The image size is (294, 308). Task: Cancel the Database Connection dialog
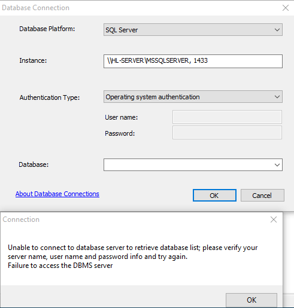coord(262,196)
